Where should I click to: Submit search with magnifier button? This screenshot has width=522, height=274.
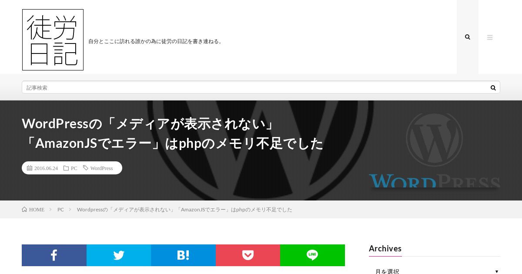[x=493, y=87]
